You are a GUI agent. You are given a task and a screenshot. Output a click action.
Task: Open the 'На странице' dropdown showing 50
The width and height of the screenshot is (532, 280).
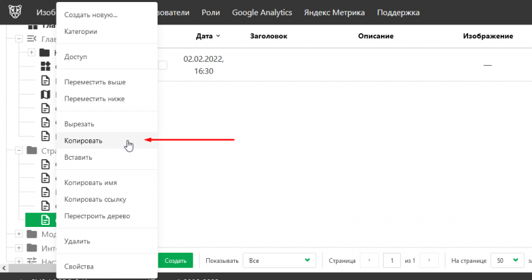(x=507, y=261)
